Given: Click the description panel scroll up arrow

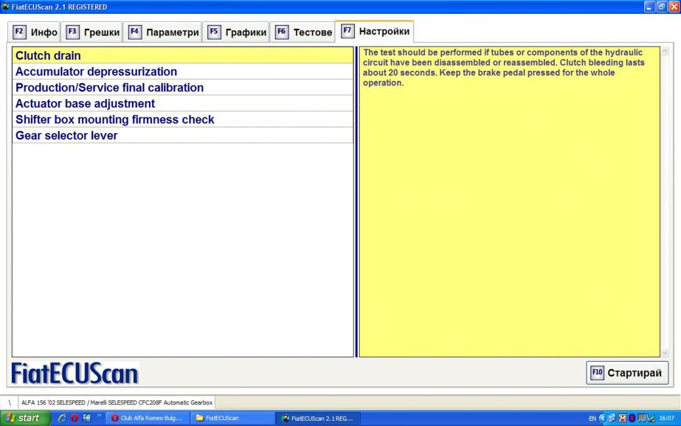Looking at the screenshot, I should click(x=665, y=51).
